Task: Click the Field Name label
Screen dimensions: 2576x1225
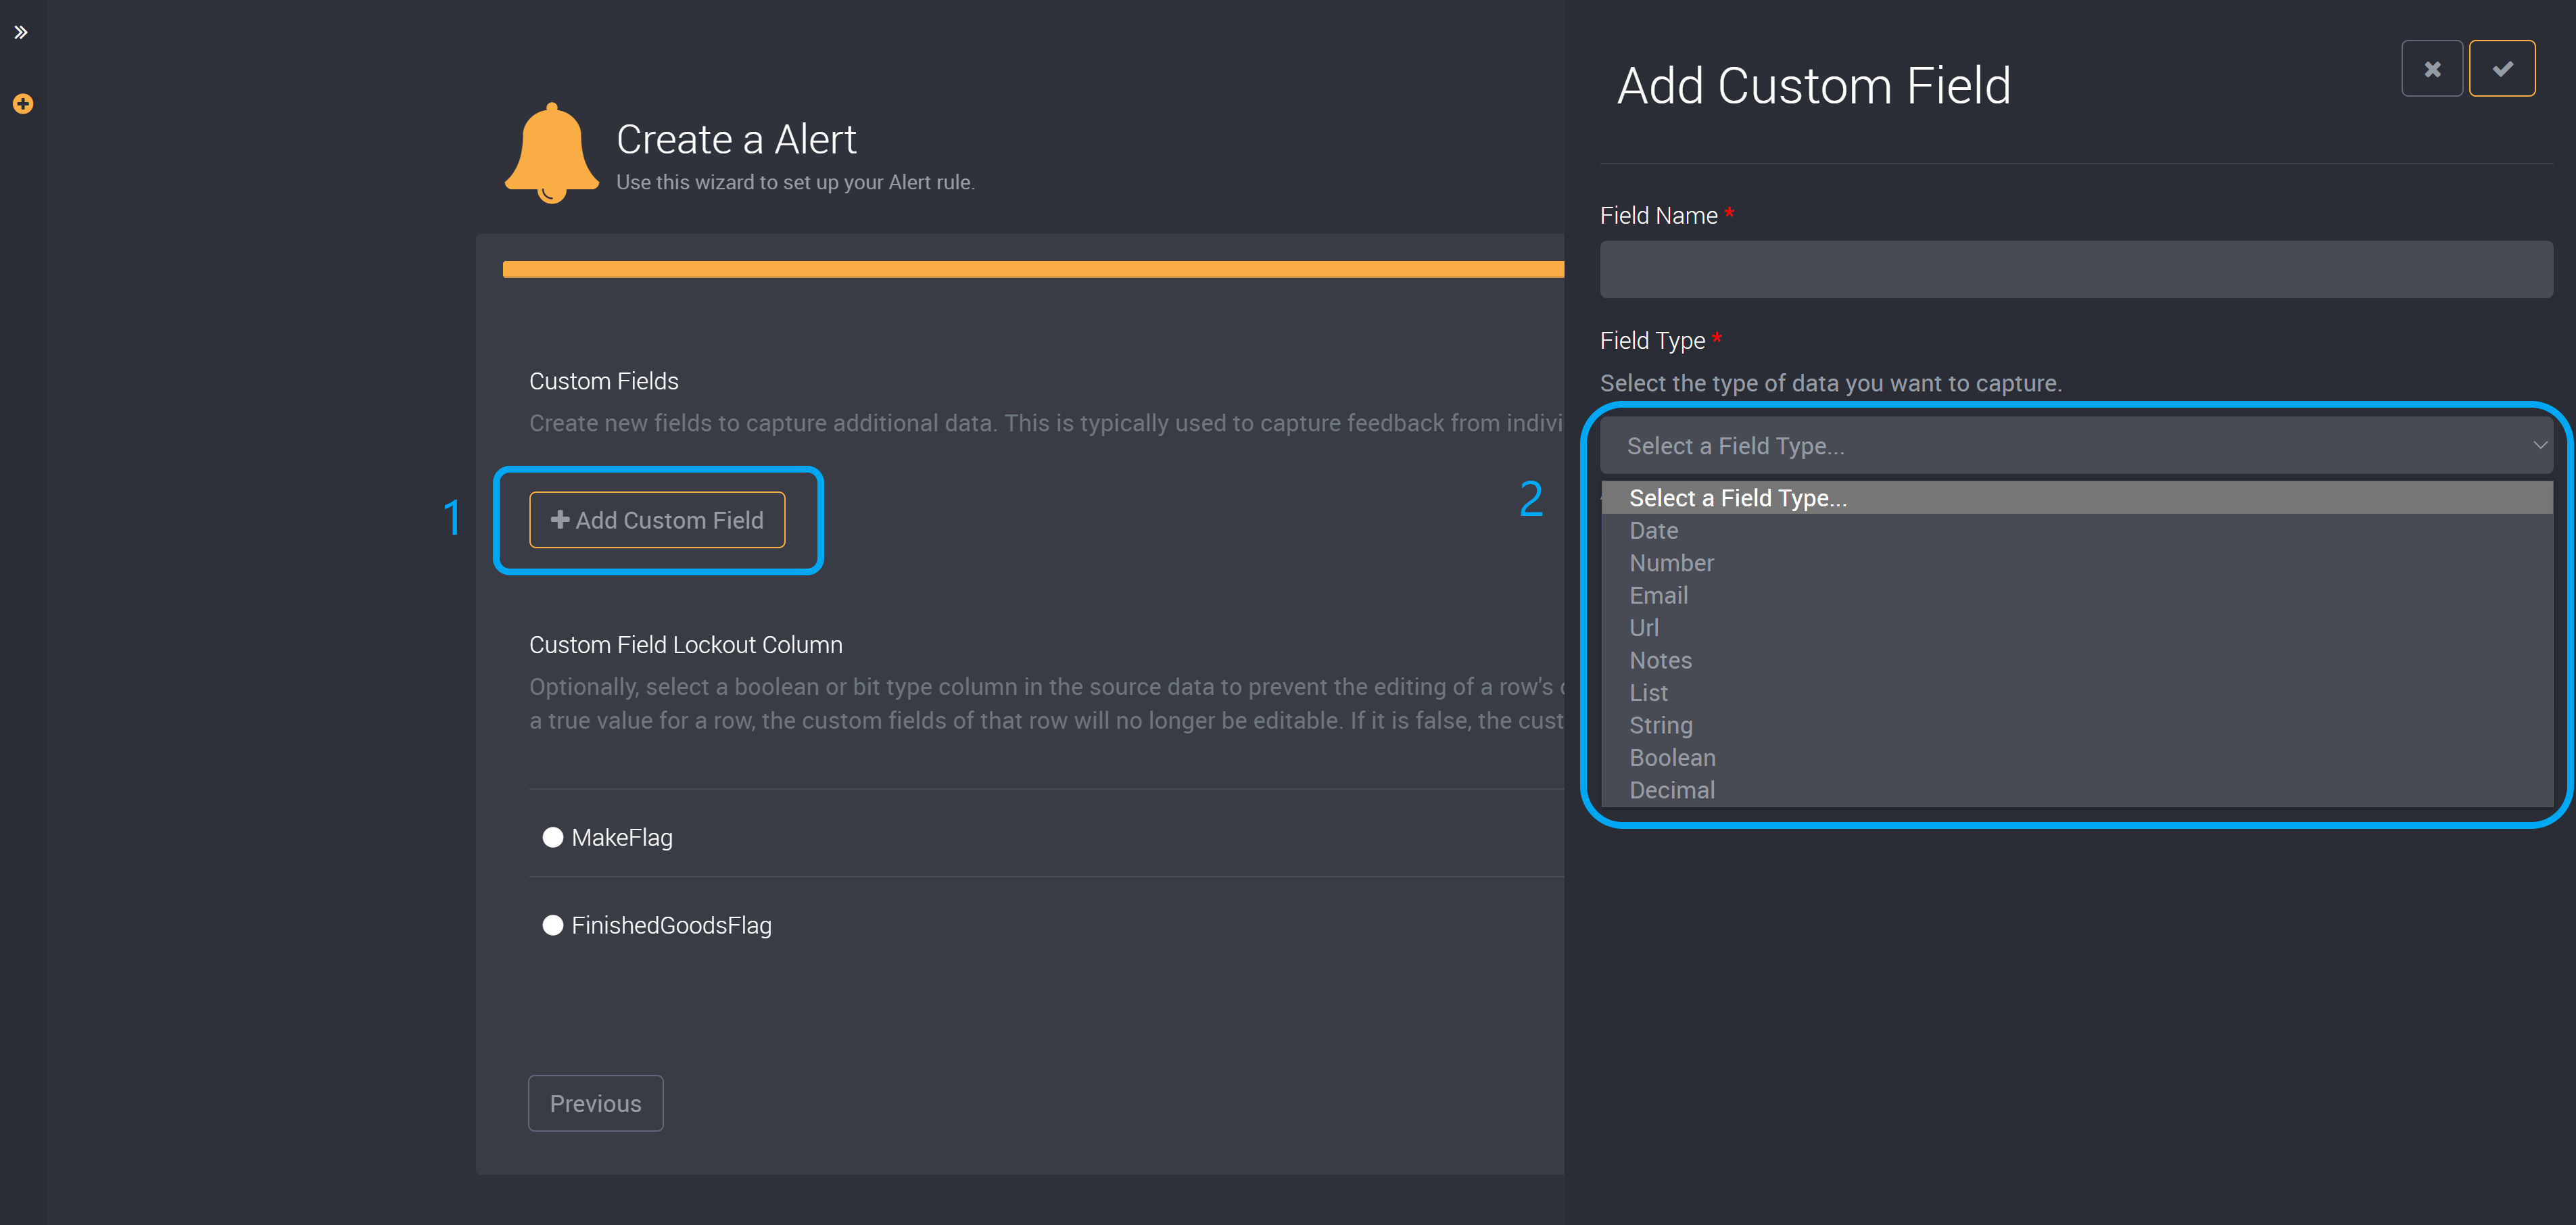Action: (1658, 216)
